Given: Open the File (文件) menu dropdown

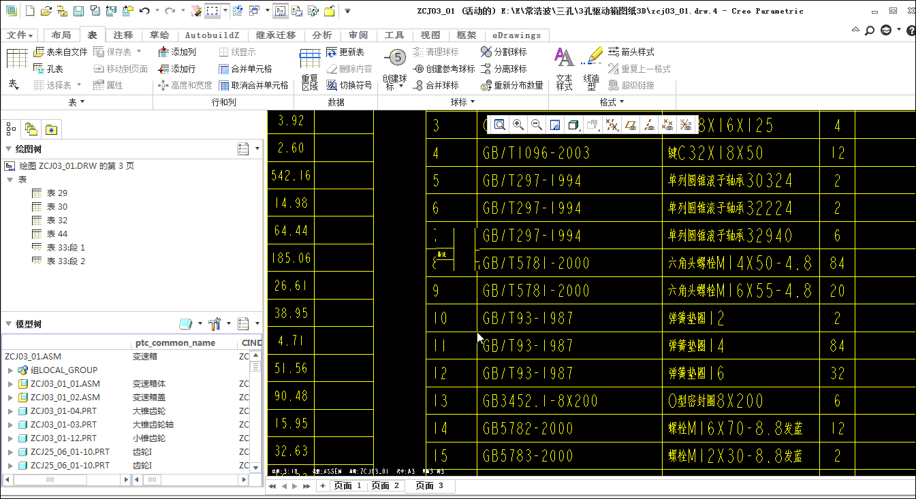Looking at the screenshot, I should click(20, 35).
